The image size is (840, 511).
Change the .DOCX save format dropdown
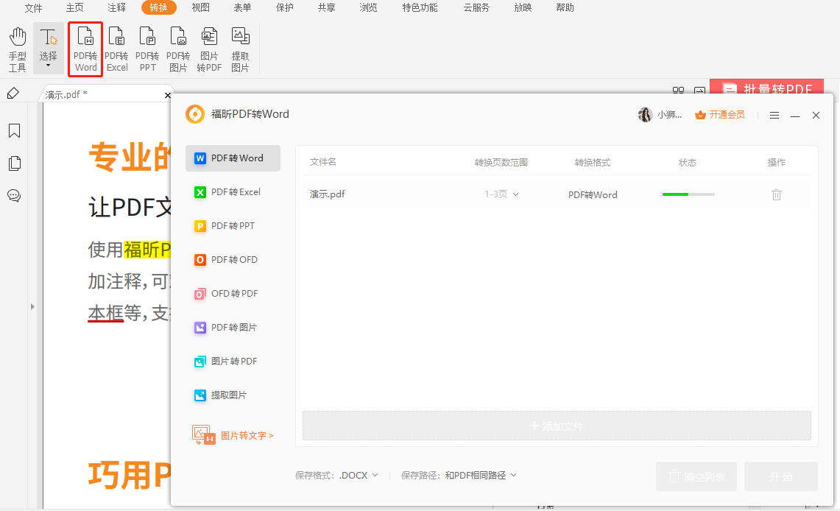tap(359, 476)
